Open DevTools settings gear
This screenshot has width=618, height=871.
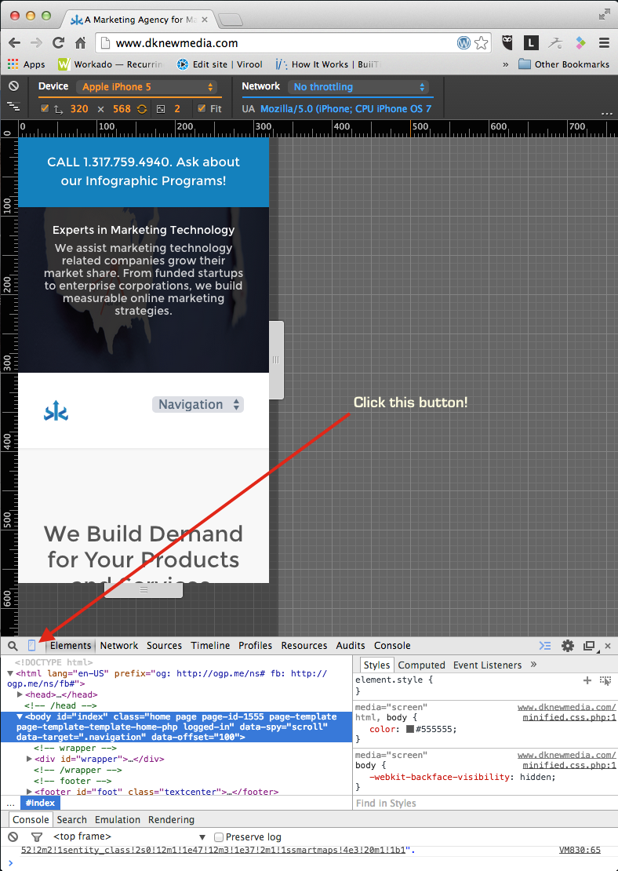568,646
